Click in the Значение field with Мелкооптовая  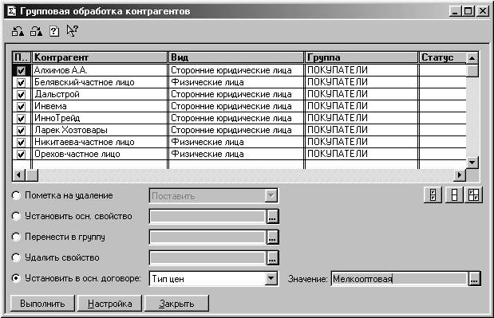[400, 279]
